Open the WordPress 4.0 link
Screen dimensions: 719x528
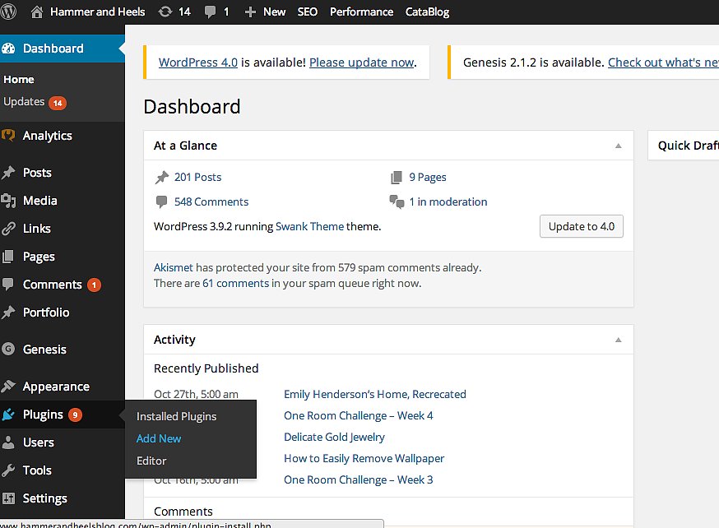click(x=198, y=63)
